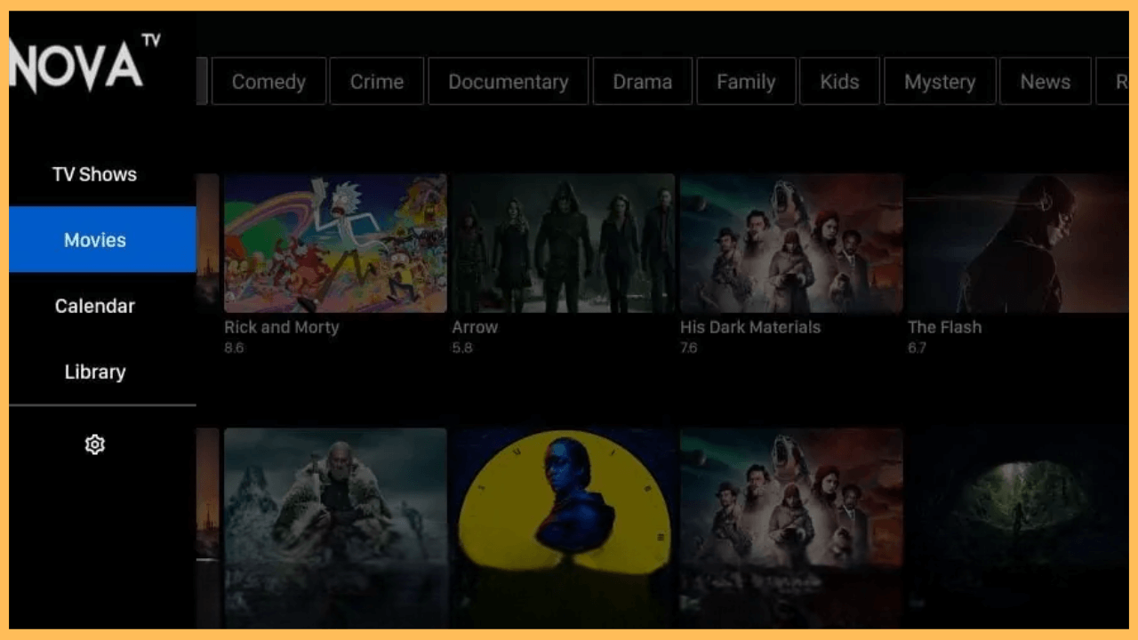Screen dimensions: 1138x640
Task: Open the Calendar section
Action: coord(94,306)
